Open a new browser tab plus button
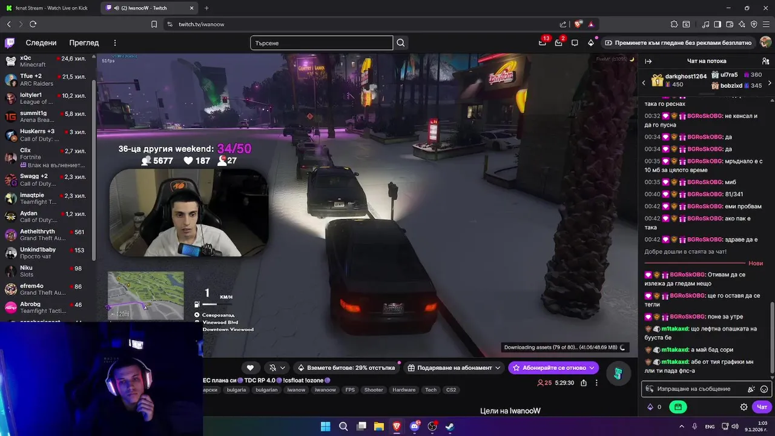This screenshot has width=775, height=436. (x=206, y=8)
